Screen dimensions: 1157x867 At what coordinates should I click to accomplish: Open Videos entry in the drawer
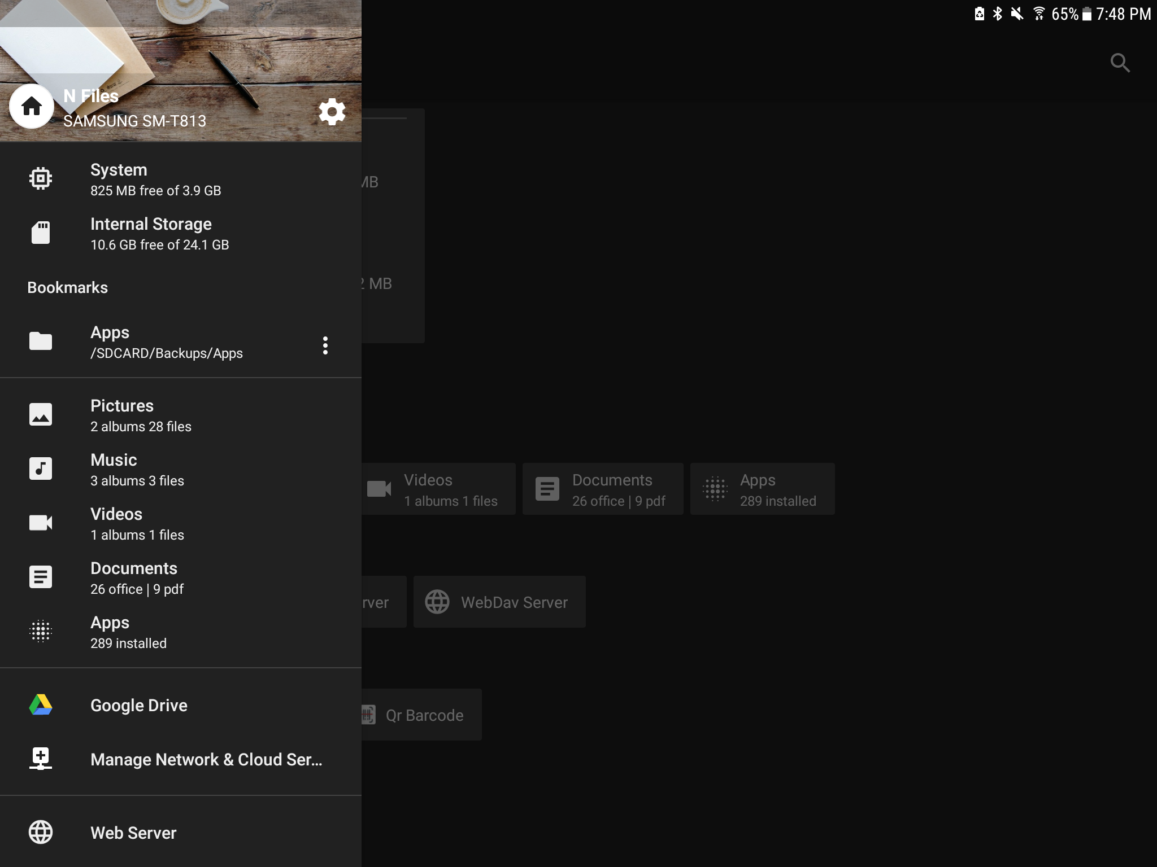[x=181, y=524]
